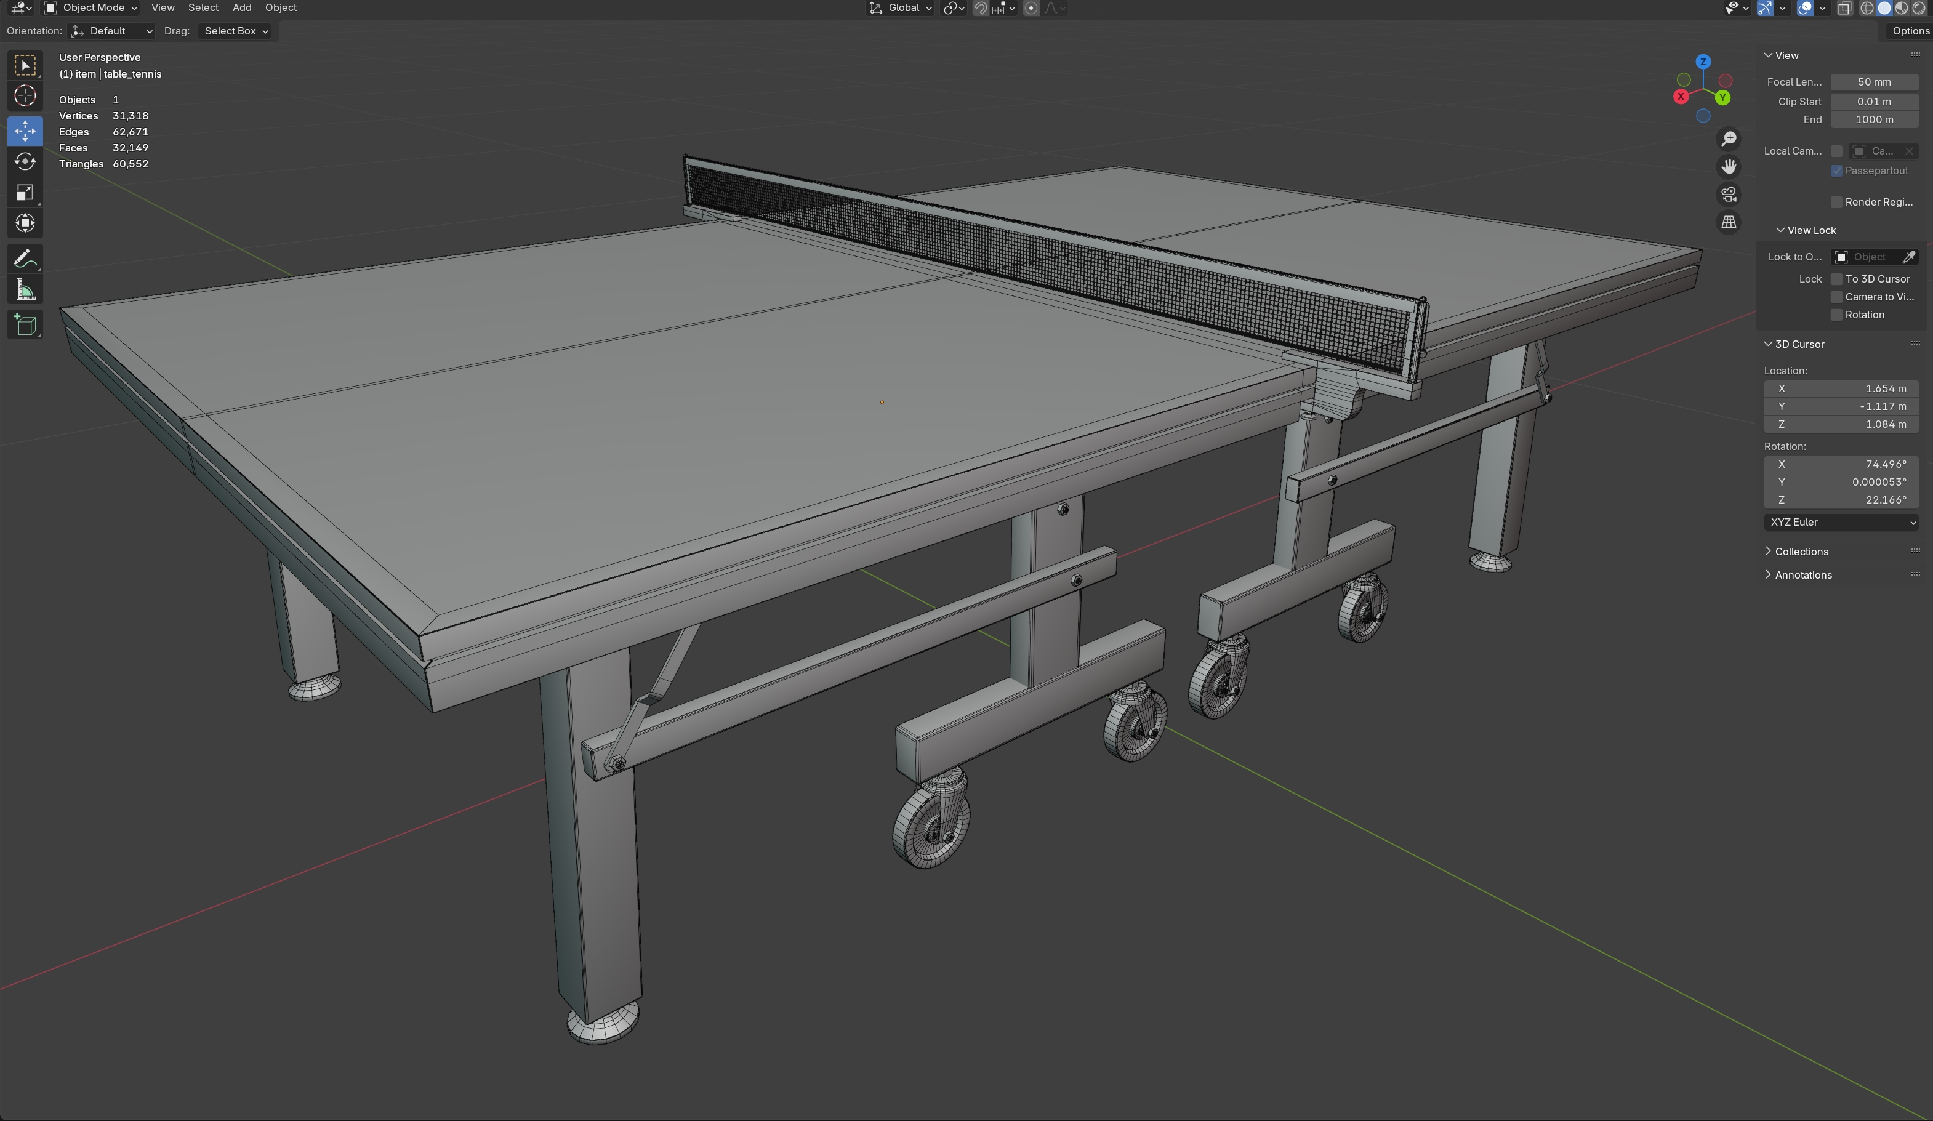This screenshot has height=1121, width=1933.
Task: Open the Select menu
Action: [203, 7]
